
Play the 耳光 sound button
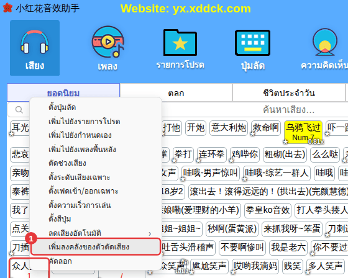click(20, 128)
